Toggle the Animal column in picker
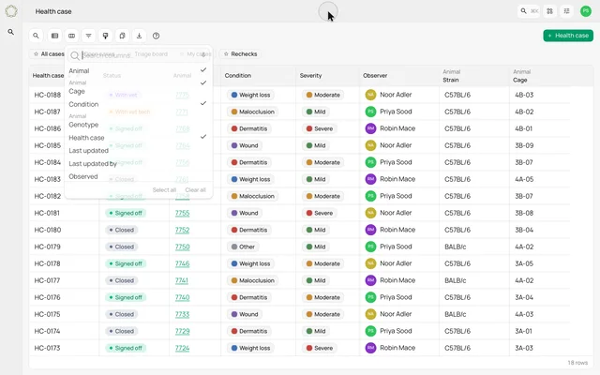 (138, 70)
